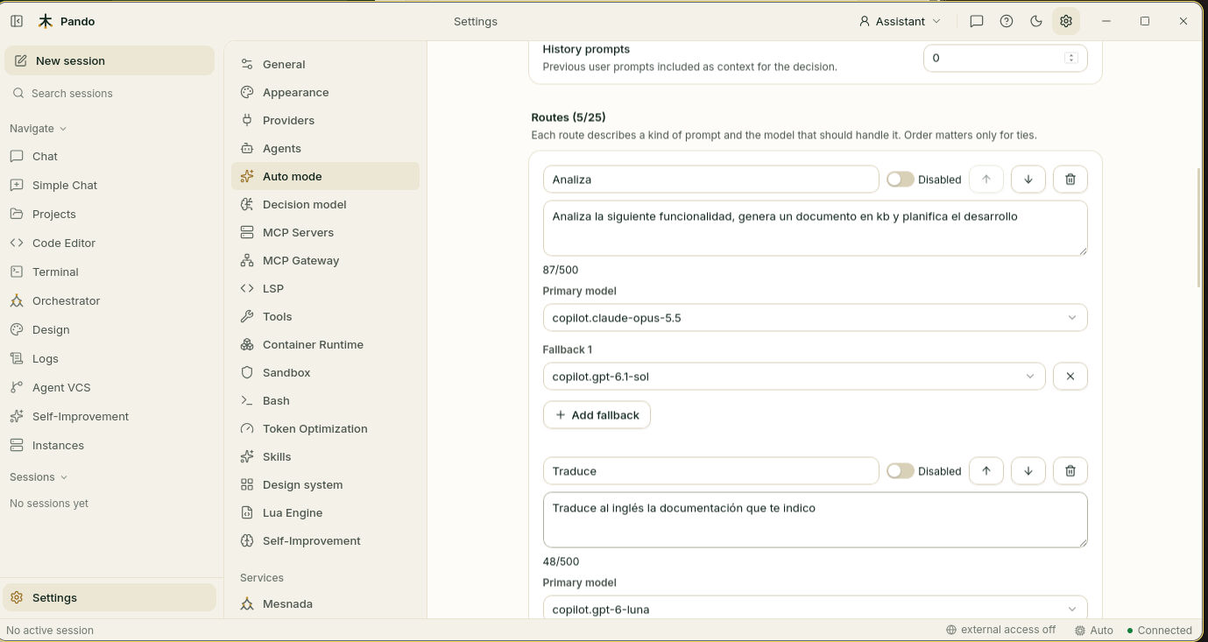Edit the Traduce route prompt textarea

point(815,520)
